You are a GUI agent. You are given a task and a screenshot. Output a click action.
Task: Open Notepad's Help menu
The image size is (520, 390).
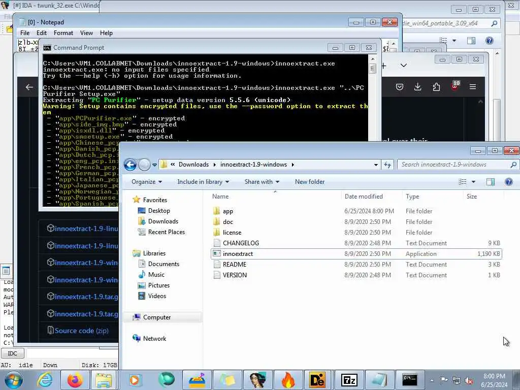tap(106, 33)
